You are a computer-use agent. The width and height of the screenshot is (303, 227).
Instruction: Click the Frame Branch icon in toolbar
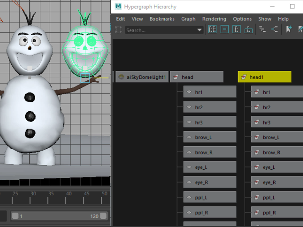click(248, 29)
